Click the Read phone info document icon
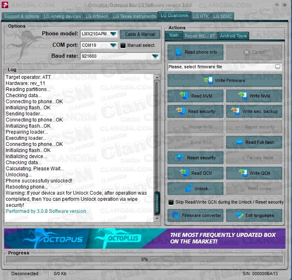This screenshot has width=292, height=280. point(178,52)
